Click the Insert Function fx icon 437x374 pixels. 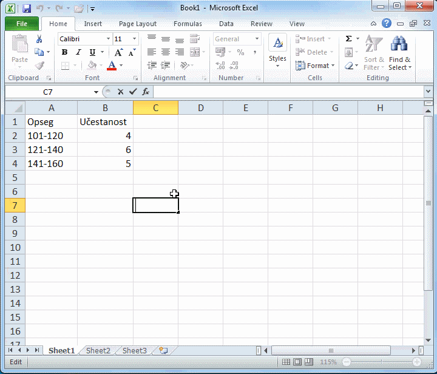(146, 92)
